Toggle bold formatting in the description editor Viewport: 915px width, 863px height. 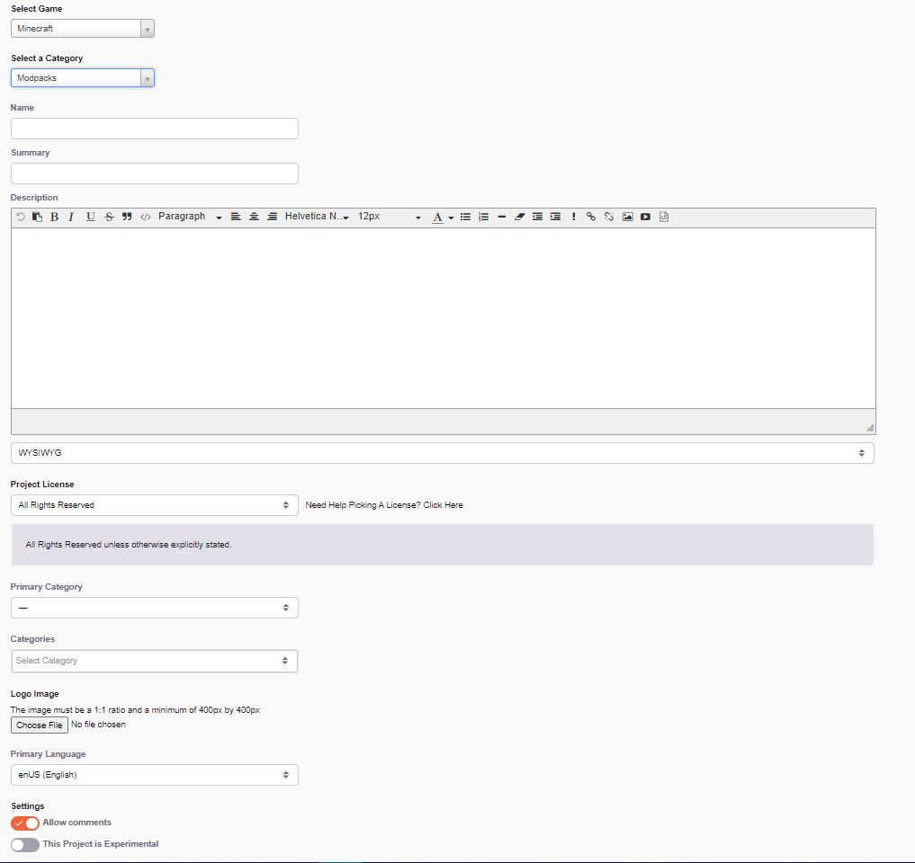point(54,217)
